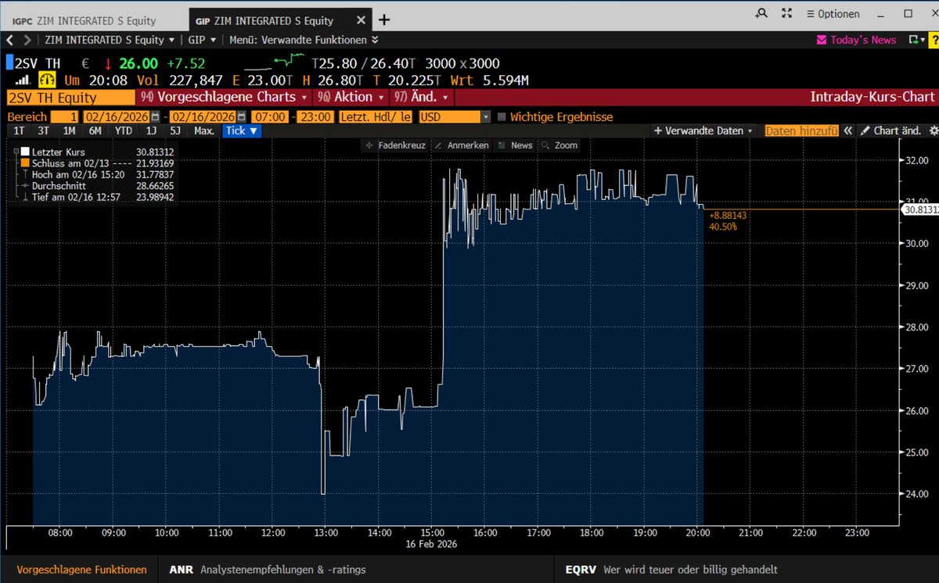Click the Letzt. Hdl/ le field
Screen dimensions: 939x583
376,117
